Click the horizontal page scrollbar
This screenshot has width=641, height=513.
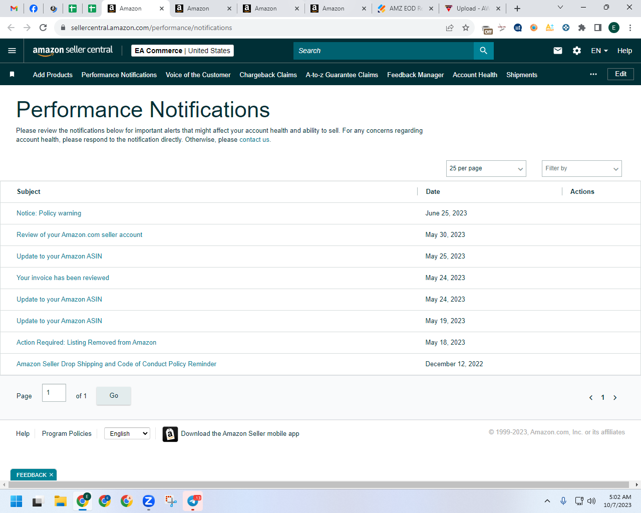point(318,484)
